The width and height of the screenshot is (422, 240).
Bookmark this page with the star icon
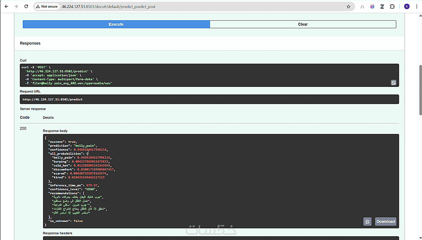coord(349,7)
